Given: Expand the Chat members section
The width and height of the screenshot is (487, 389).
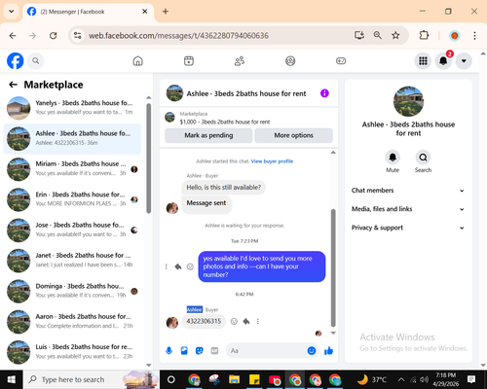Looking at the screenshot, I should [x=408, y=191].
